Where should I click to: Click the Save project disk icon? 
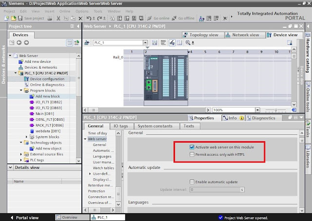(20, 18)
